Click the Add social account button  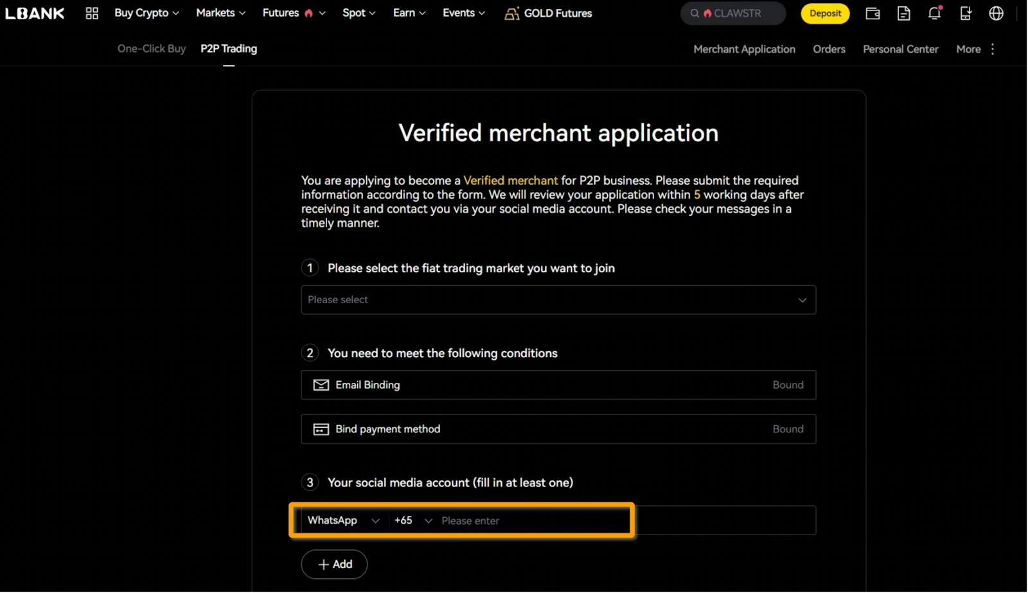334,564
